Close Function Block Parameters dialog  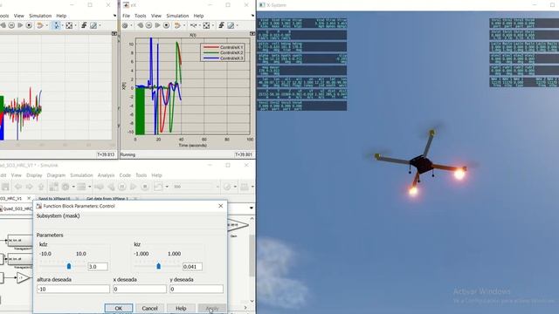(x=221, y=206)
